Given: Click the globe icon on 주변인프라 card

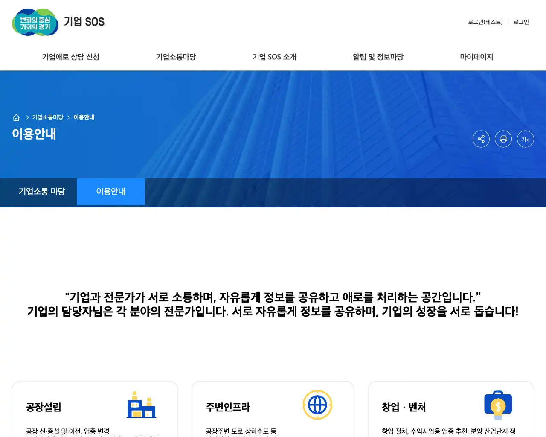Looking at the screenshot, I should click(317, 405).
